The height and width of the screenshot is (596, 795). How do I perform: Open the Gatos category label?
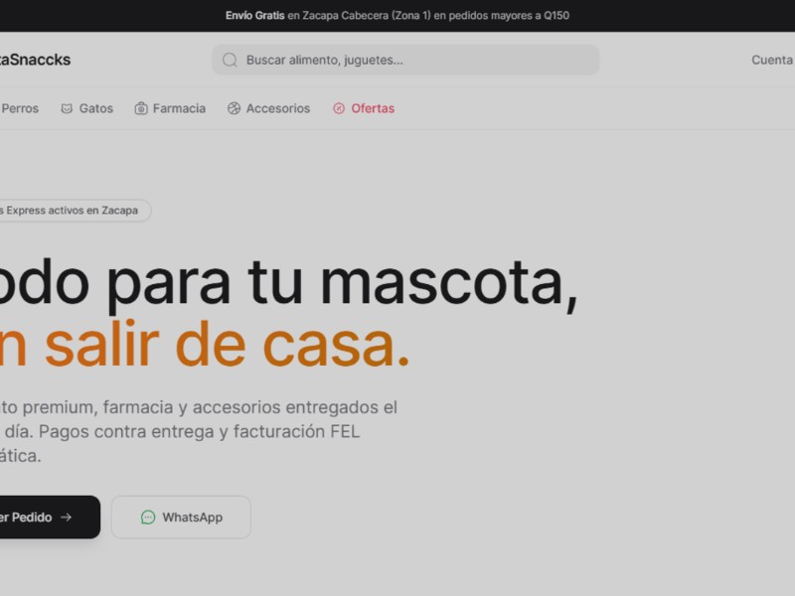point(96,108)
